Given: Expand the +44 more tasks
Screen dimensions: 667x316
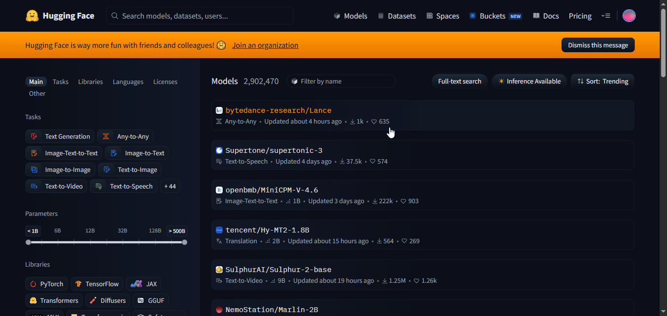Looking at the screenshot, I should 170,186.
